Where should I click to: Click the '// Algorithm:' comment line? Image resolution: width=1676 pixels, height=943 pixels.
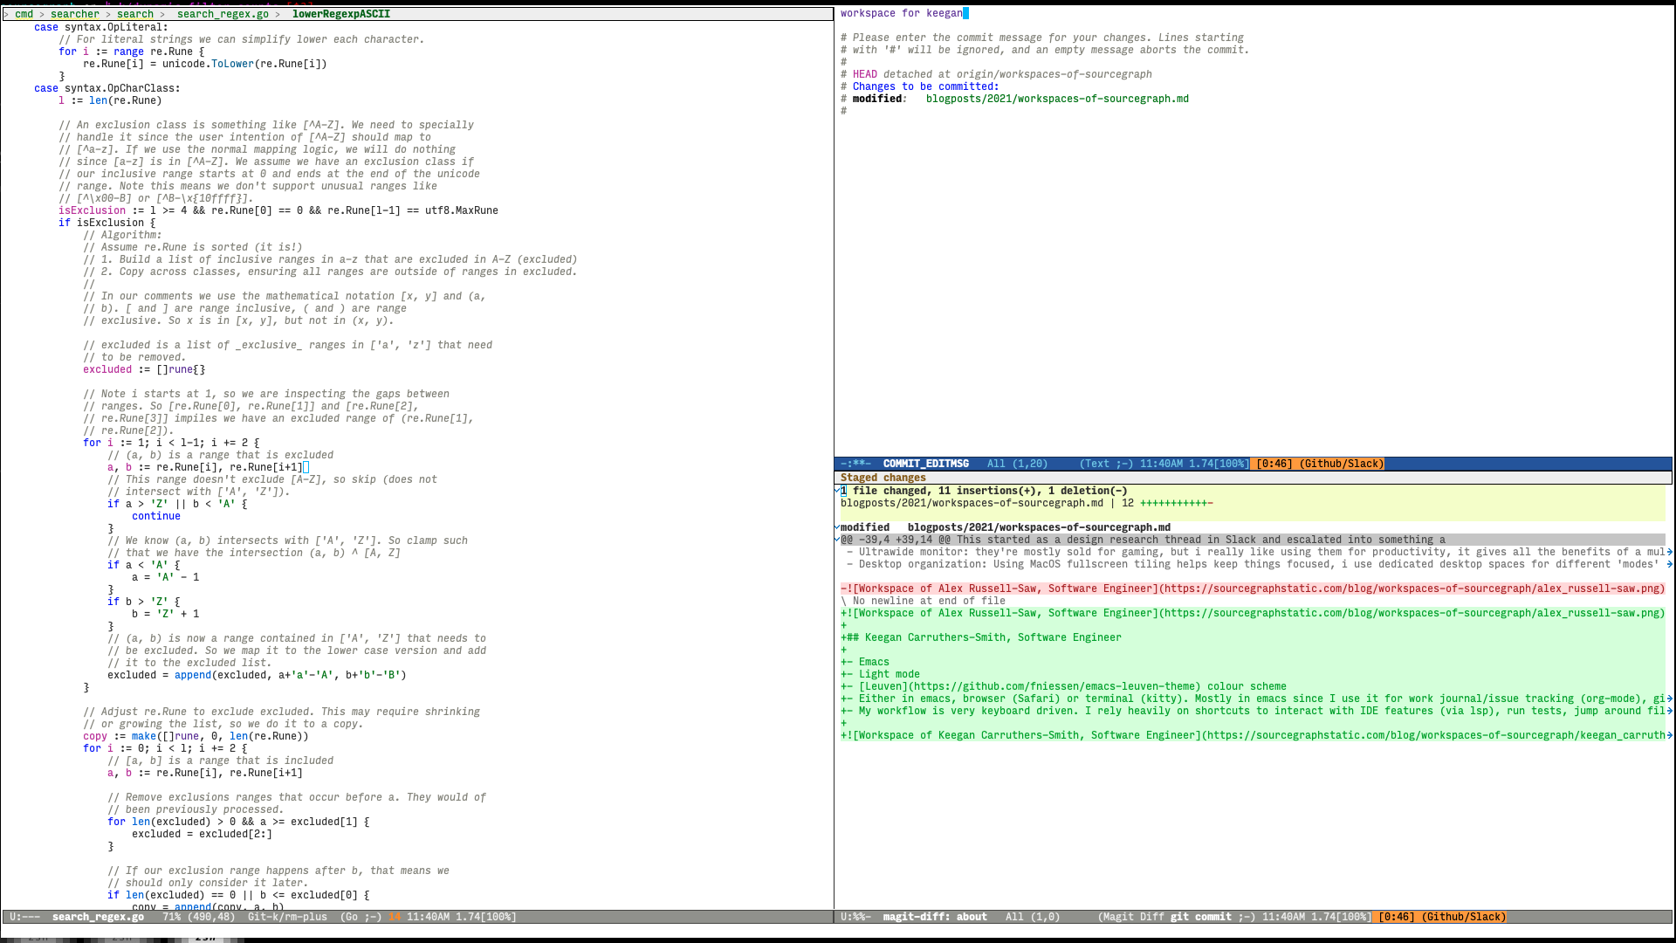122,235
